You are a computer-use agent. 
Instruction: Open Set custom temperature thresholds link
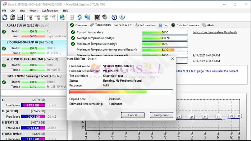(215, 32)
